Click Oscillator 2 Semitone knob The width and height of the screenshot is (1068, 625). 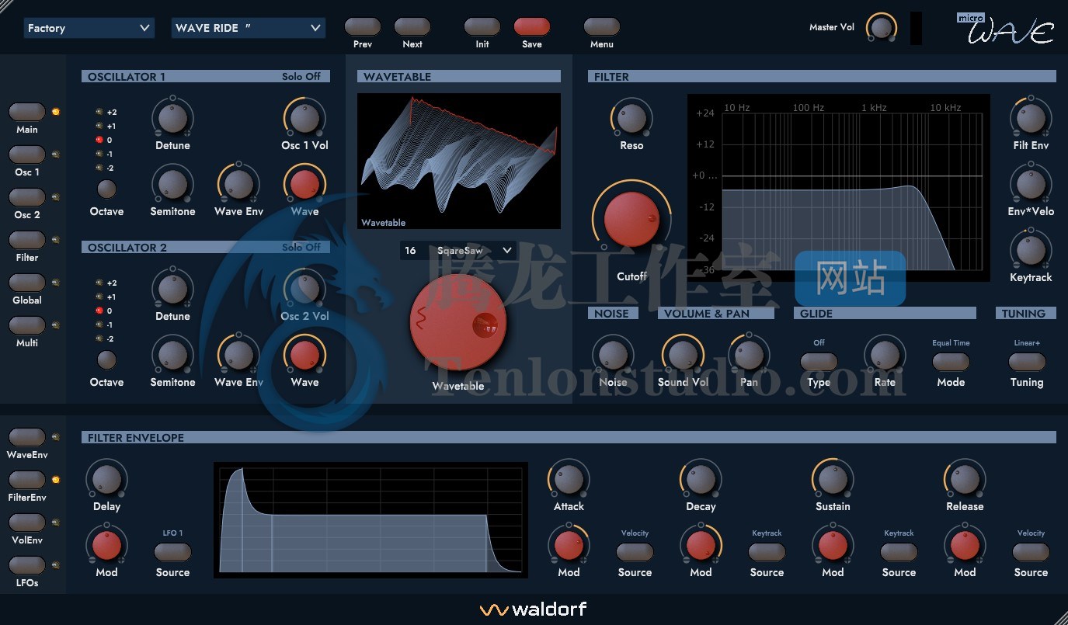tap(172, 355)
